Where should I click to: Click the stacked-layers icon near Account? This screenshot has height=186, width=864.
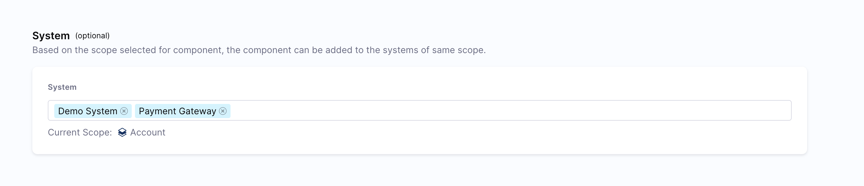(x=122, y=133)
